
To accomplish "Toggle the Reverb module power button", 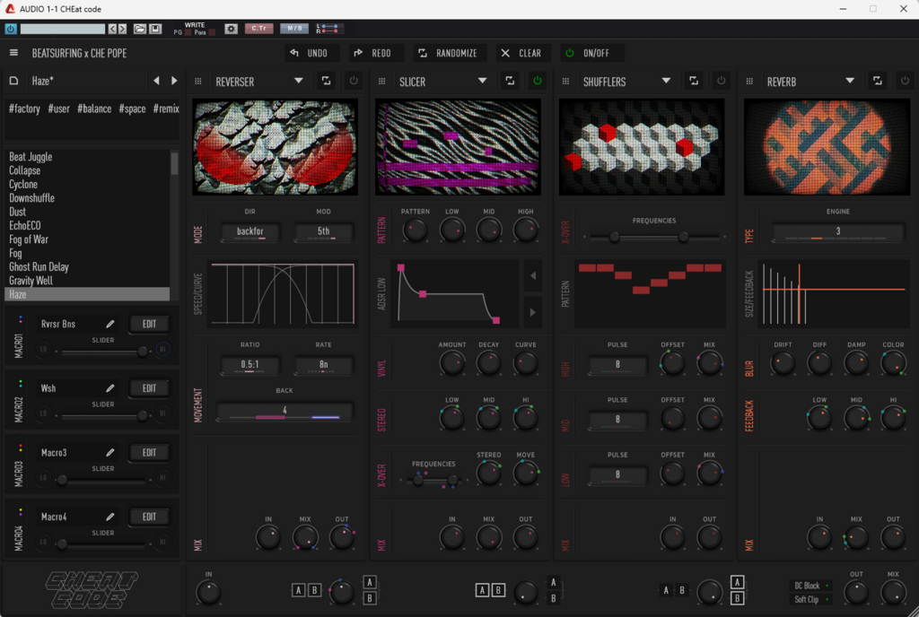I will 905,81.
